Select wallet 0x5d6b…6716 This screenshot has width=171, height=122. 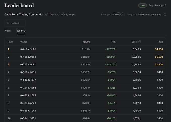coord(28,72)
